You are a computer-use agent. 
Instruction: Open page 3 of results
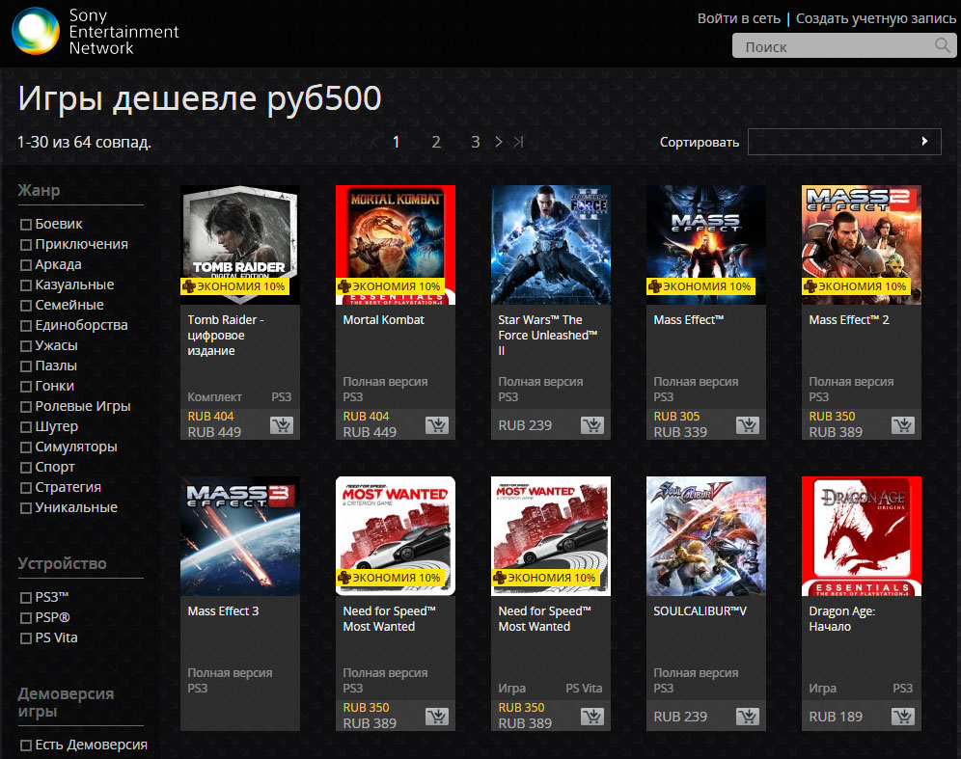click(475, 142)
